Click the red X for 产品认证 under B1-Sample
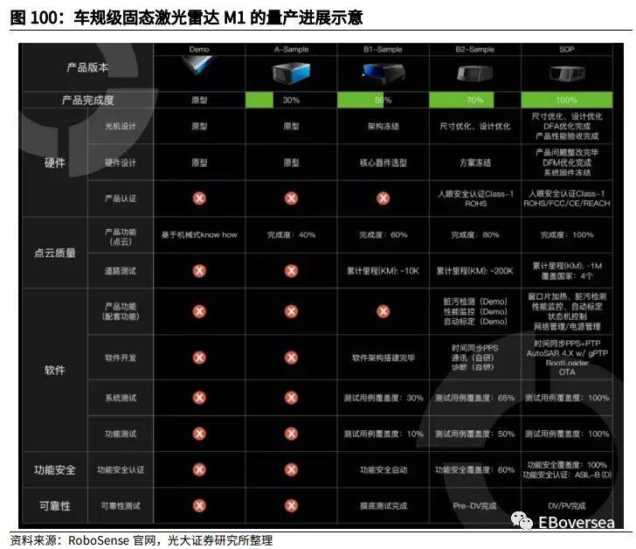Screen dimensions: 636x549 click(384, 198)
